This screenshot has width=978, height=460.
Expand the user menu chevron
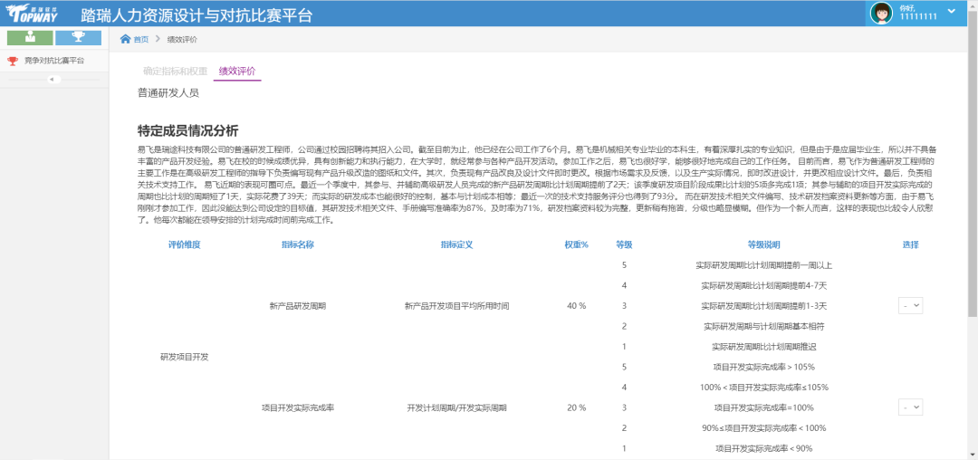[x=951, y=11]
